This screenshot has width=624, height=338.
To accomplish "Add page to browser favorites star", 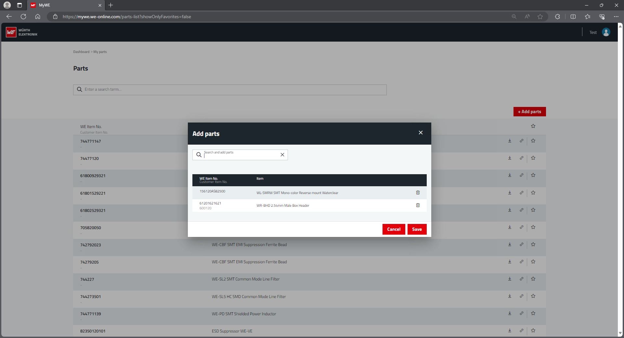I will (540, 17).
